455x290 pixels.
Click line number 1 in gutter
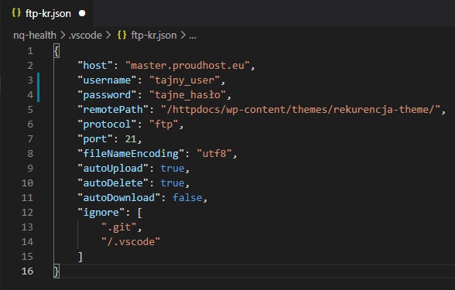pos(30,51)
